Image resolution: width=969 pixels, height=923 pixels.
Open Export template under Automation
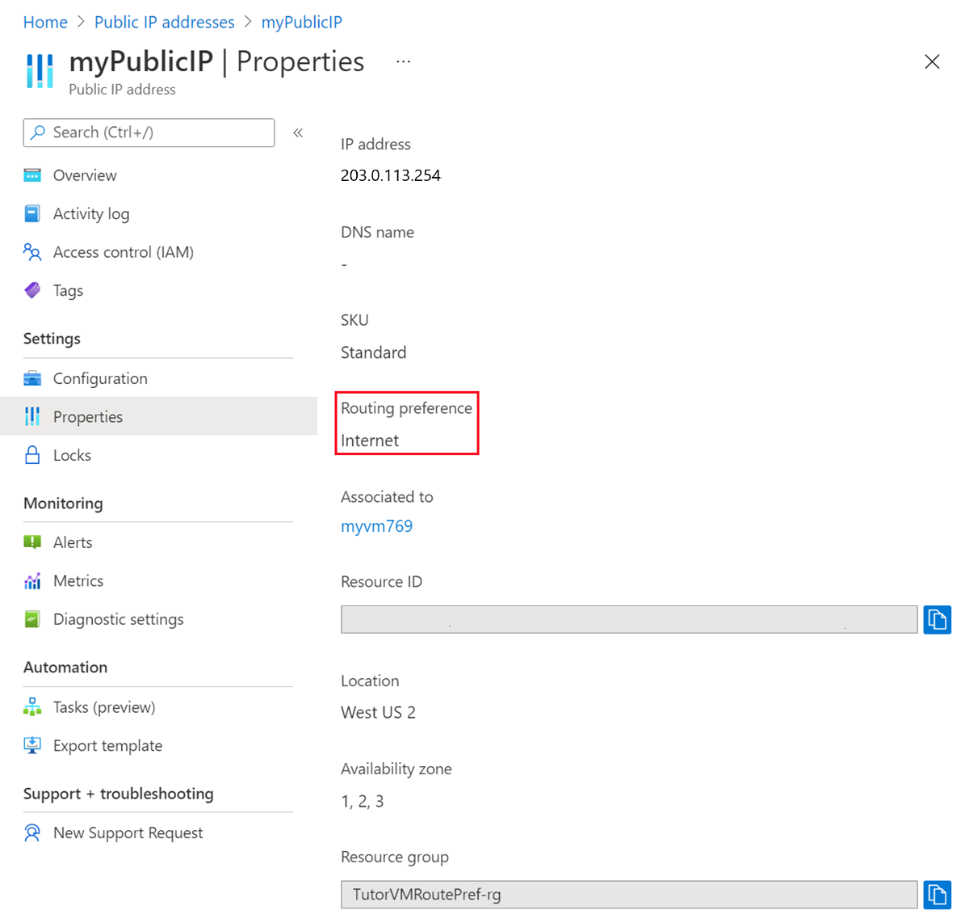coord(107,745)
